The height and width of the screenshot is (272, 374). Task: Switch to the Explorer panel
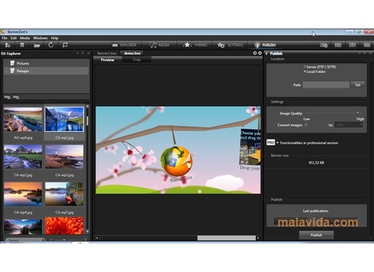(124, 45)
